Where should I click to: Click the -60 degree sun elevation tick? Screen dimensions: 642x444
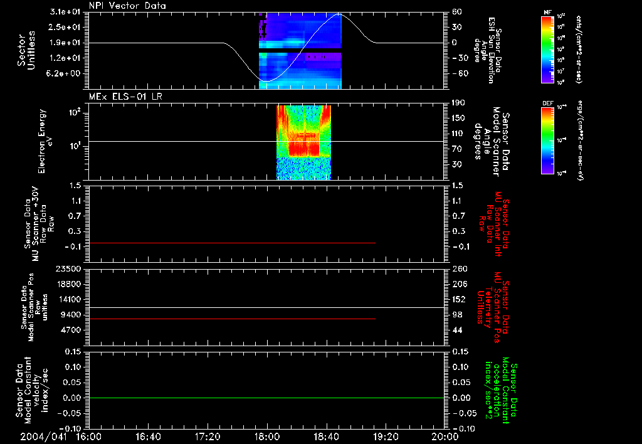[x=460, y=73]
